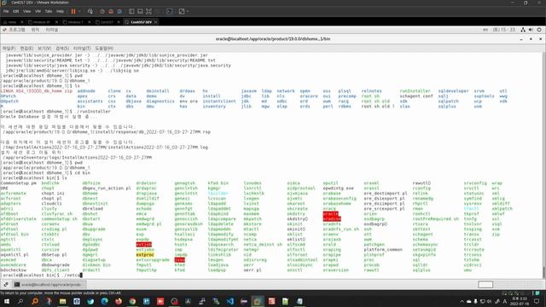Open the 터미널 app menu in top bar
This screenshot has width=546, height=307.
tap(52, 30)
